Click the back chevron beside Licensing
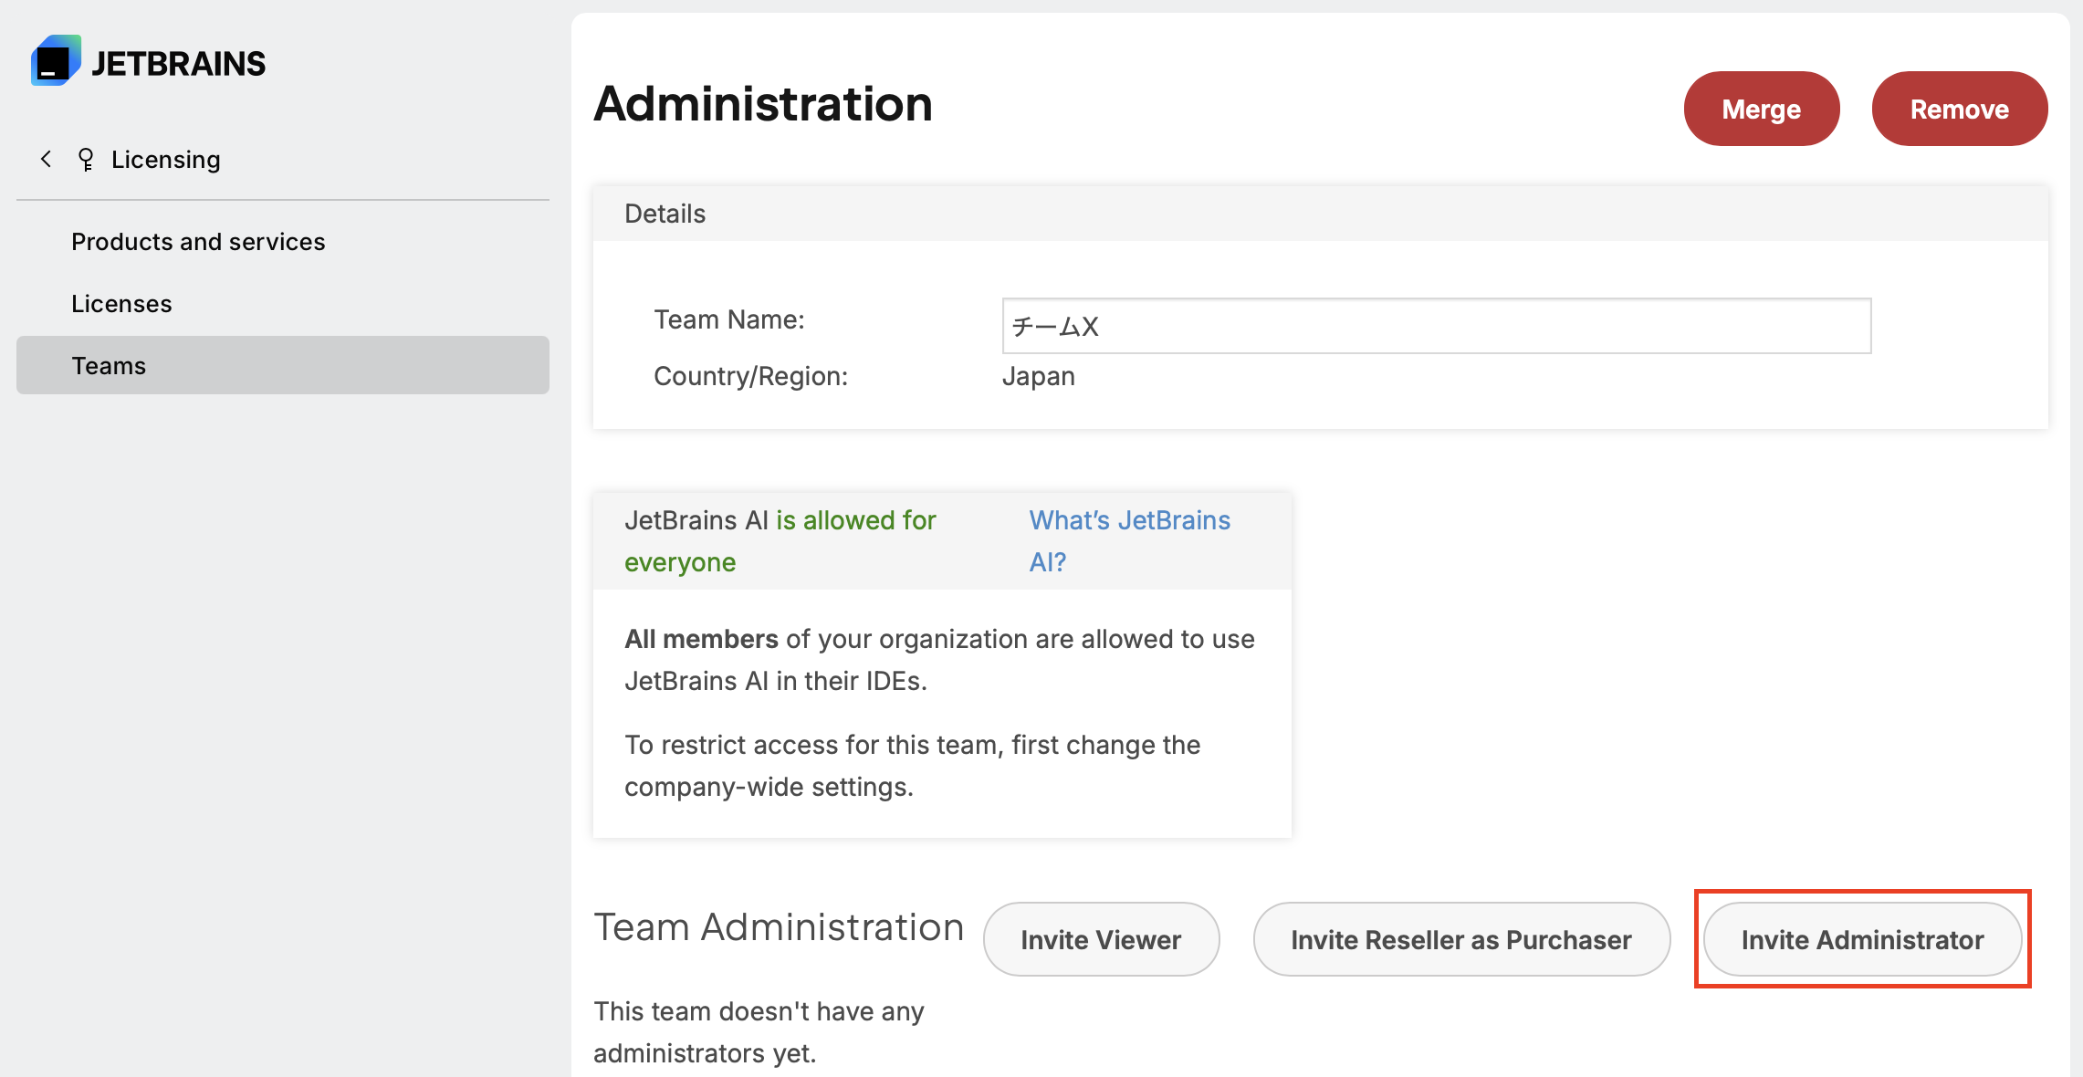 46,160
